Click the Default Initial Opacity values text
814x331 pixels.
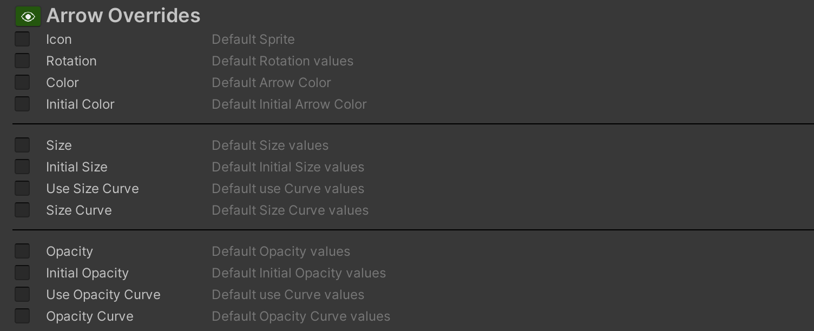tap(299, 273)
